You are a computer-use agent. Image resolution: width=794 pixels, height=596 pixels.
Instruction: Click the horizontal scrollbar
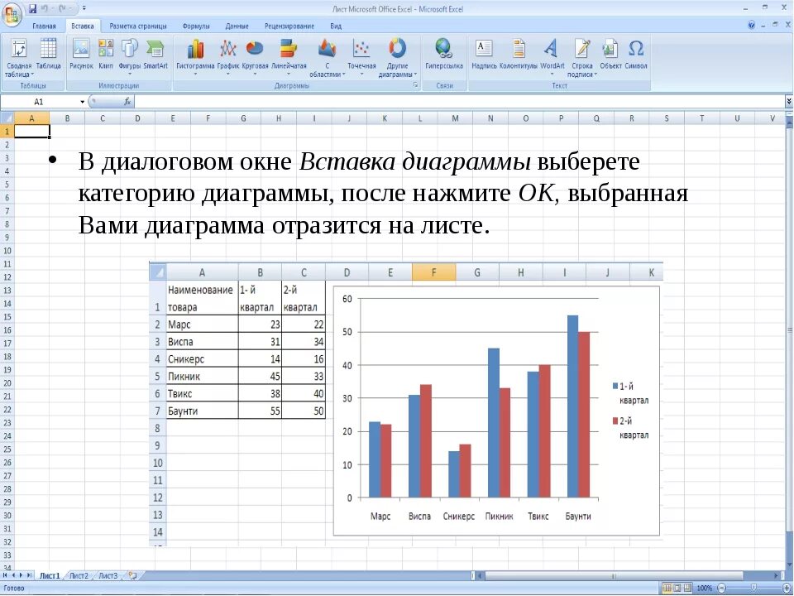click(x=613, y=576)
